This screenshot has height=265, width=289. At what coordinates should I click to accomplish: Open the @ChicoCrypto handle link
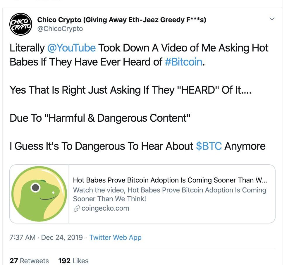click(60, 29)
